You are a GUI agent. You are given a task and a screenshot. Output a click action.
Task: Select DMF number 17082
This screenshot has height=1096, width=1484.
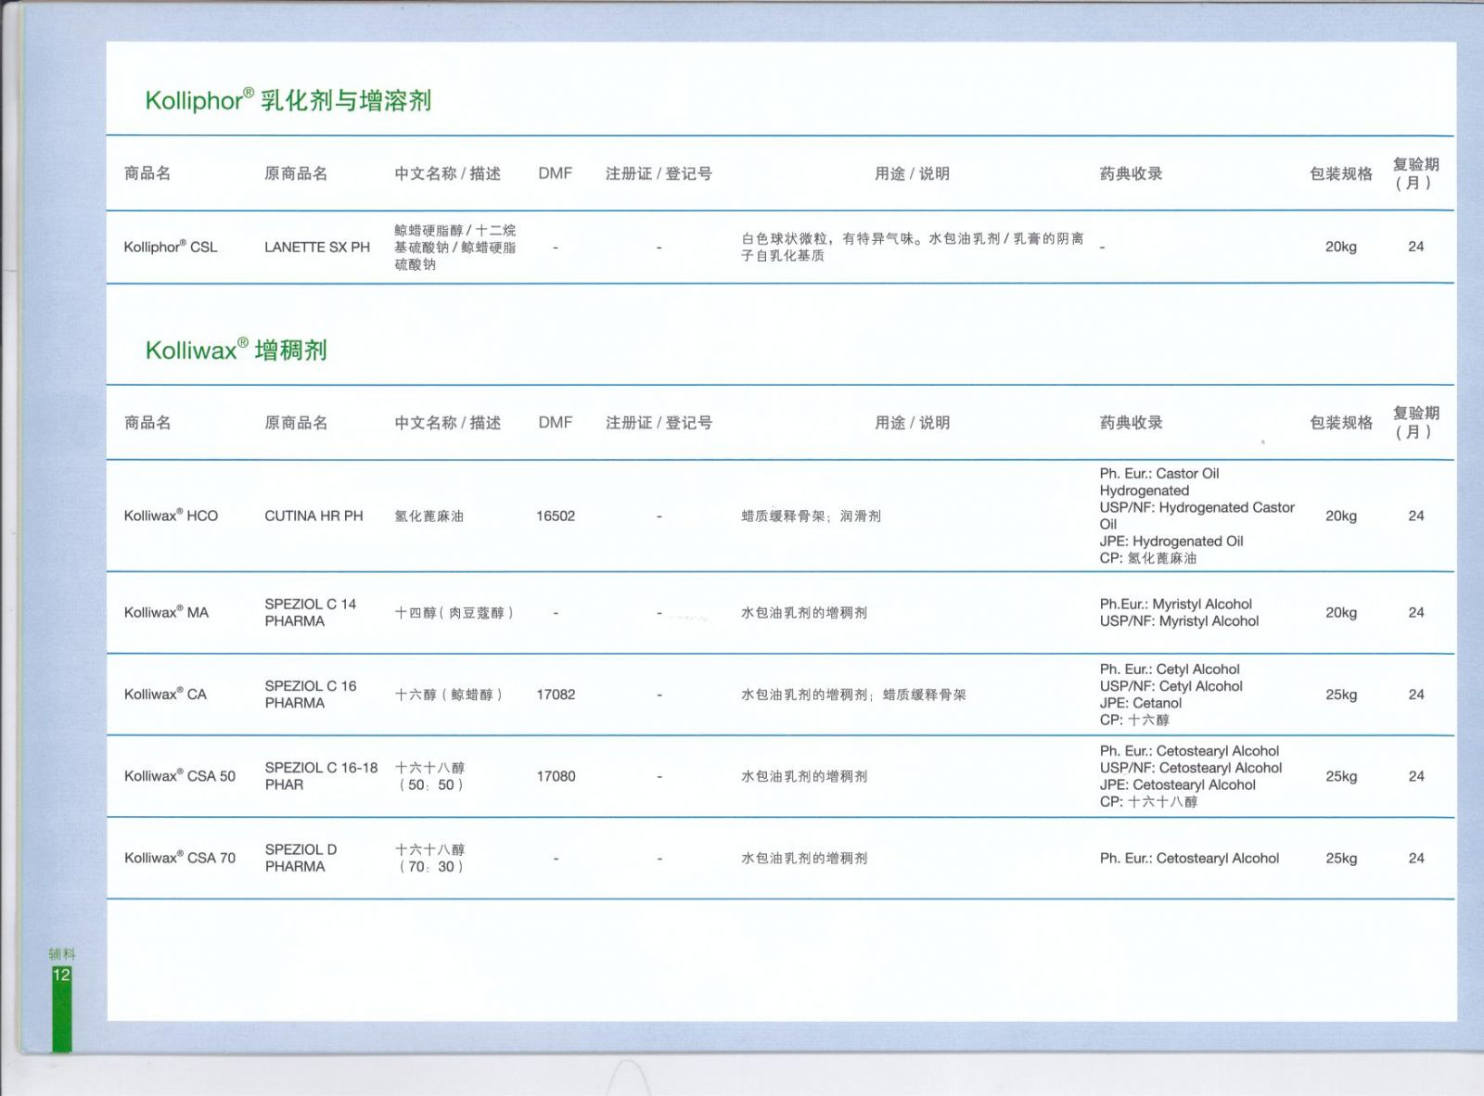[556, 694]
